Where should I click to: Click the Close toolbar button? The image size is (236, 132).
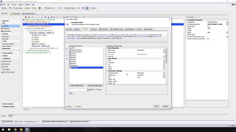click(93, 8)
